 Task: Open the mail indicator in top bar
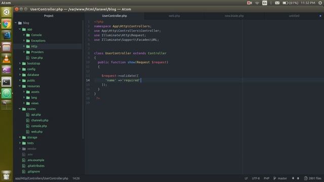(x=277, y=3)
